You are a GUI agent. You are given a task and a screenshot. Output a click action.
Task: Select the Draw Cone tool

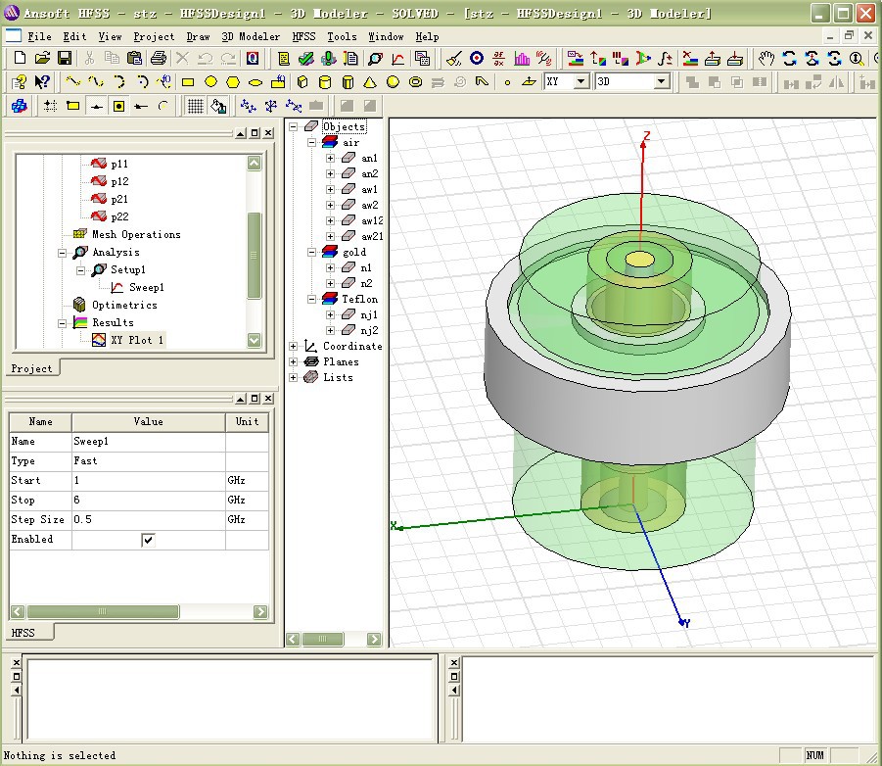[x=370, y=82]
